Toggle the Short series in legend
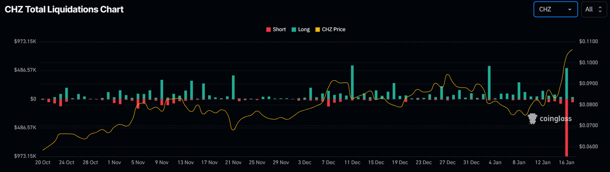This screenshot has width=610, height=172. tap(276, 29)
